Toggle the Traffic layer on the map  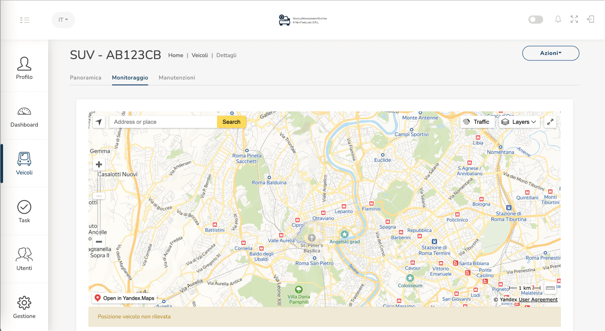(477, 122)
